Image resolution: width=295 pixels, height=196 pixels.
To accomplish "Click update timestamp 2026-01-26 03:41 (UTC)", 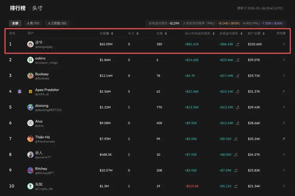I will (x=265, y=8).
